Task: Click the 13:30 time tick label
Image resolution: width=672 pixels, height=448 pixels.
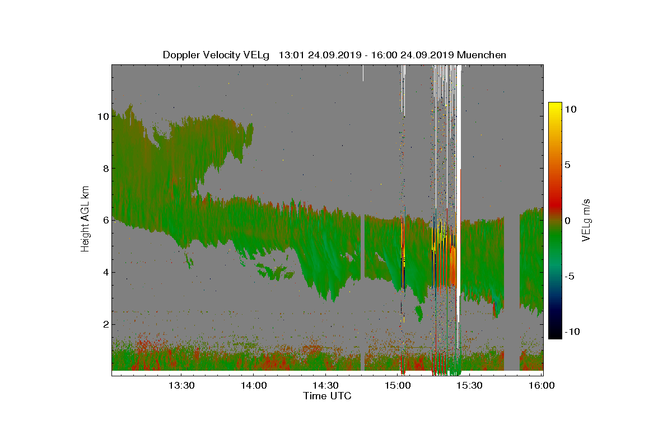Action: [x=181, y=385]
